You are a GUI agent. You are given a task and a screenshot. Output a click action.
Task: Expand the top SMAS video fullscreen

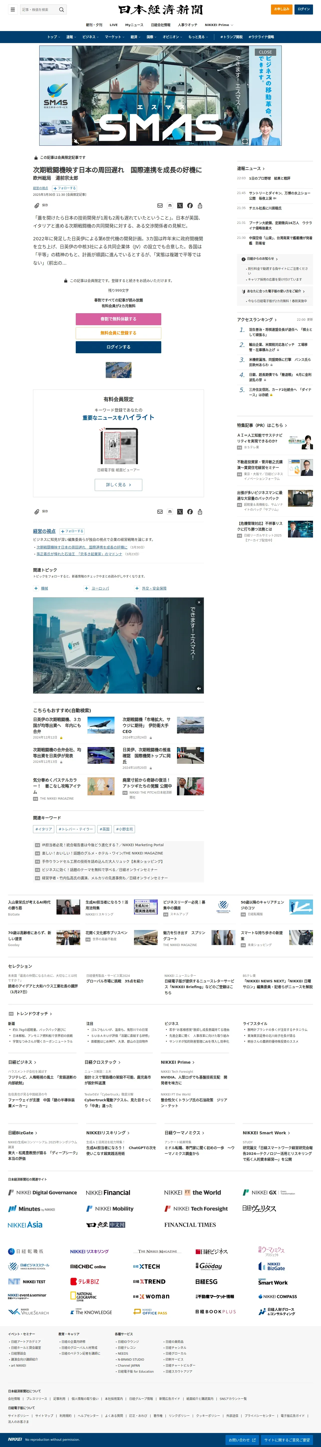coord(245,141)
